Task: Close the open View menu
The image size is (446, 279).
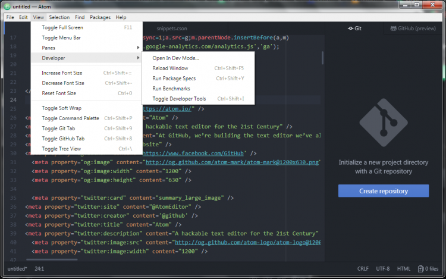Action: point(39,17)
